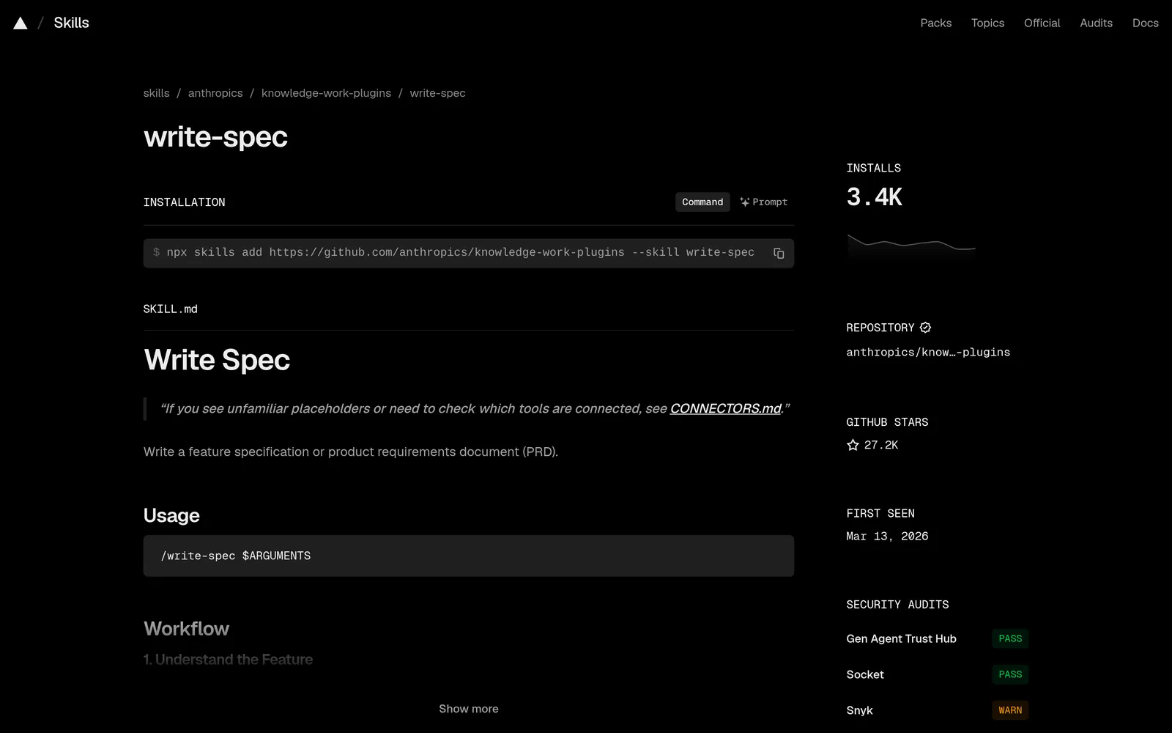Click the write-spec breadcrumb
Viewport: 1172px width, 733px height.
pyautogui.click(x=437, y=93)
